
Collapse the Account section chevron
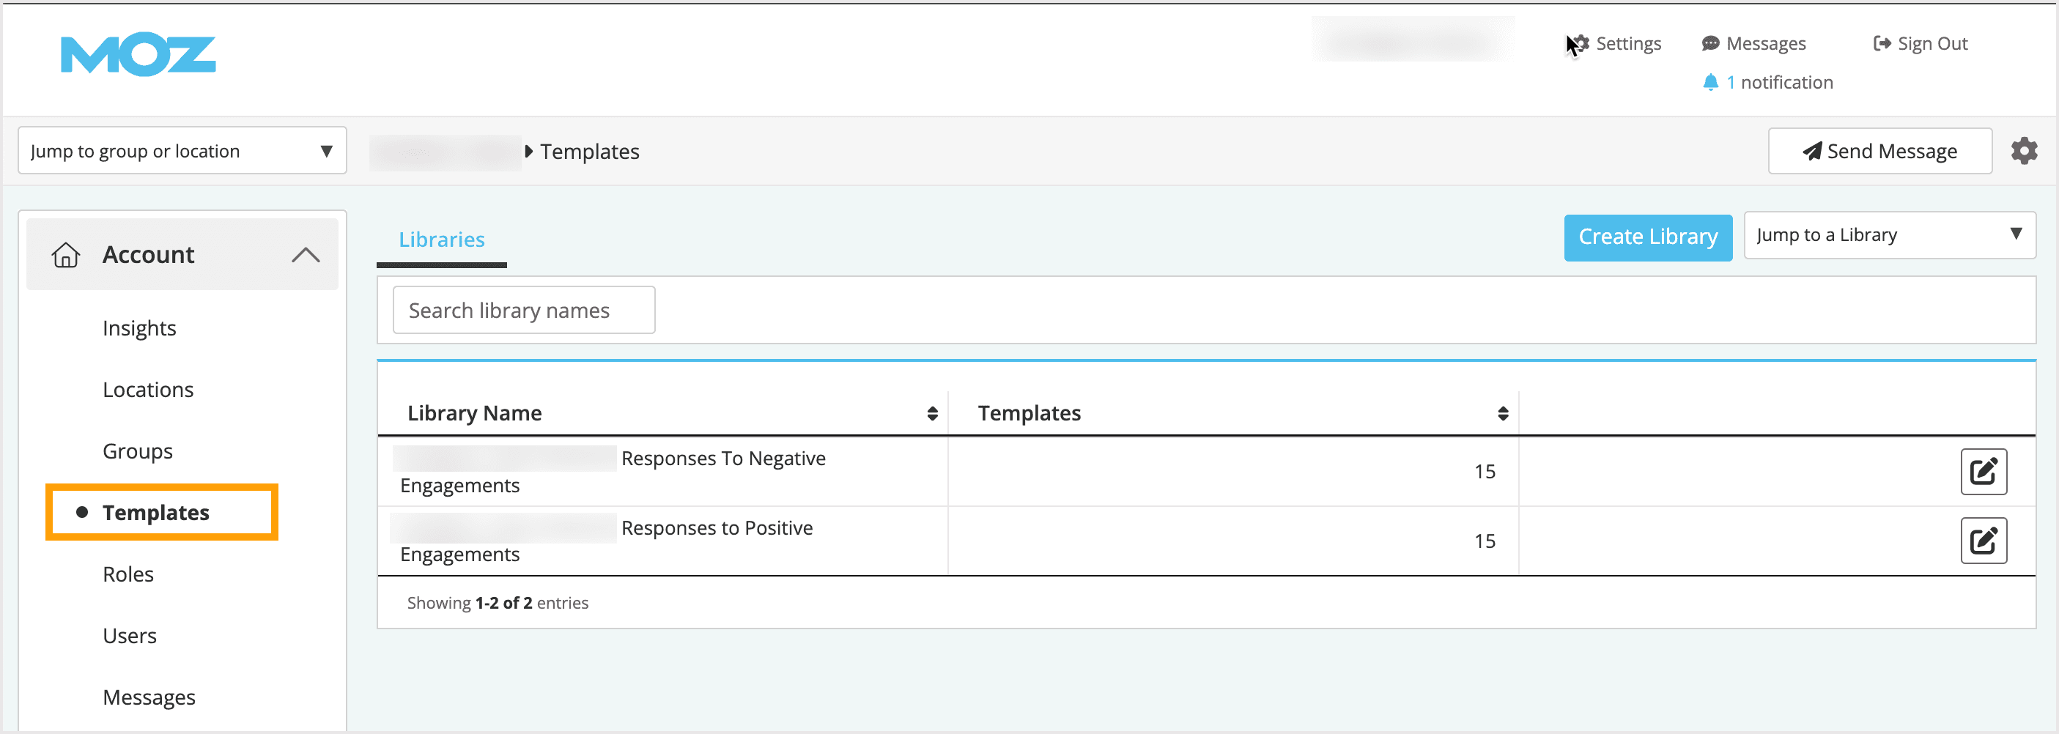pos(305,254)
